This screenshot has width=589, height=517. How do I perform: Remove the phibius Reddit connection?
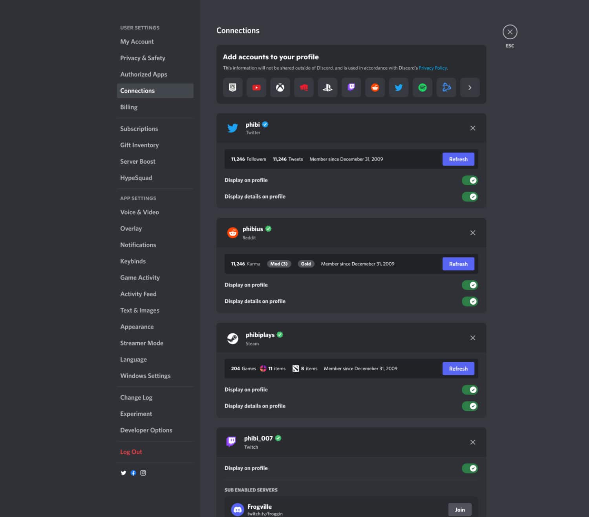point(473,233)
